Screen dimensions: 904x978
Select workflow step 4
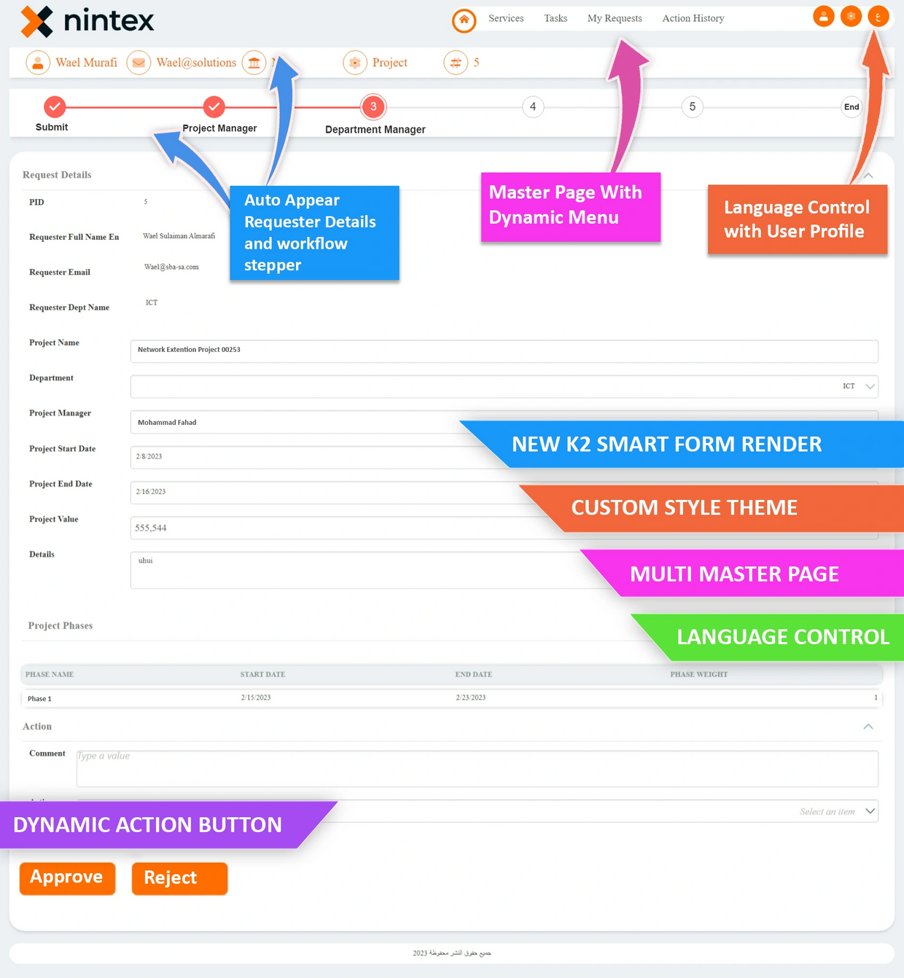(x=533, y=107)
